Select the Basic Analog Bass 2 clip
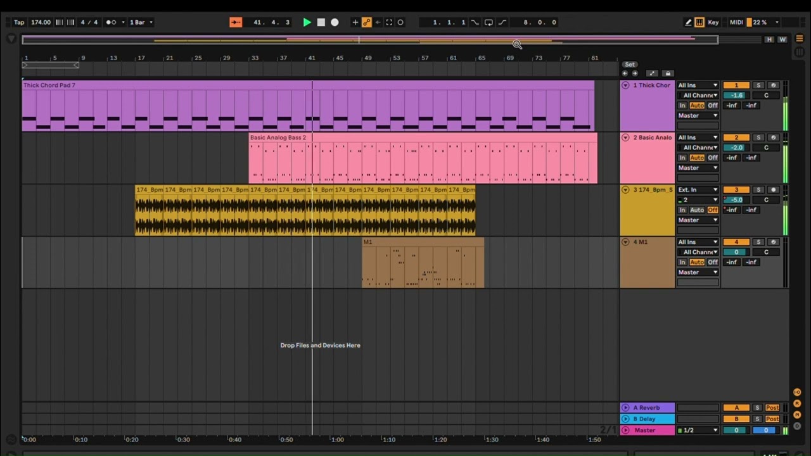 pyautogui.click(x=423, y=137)
